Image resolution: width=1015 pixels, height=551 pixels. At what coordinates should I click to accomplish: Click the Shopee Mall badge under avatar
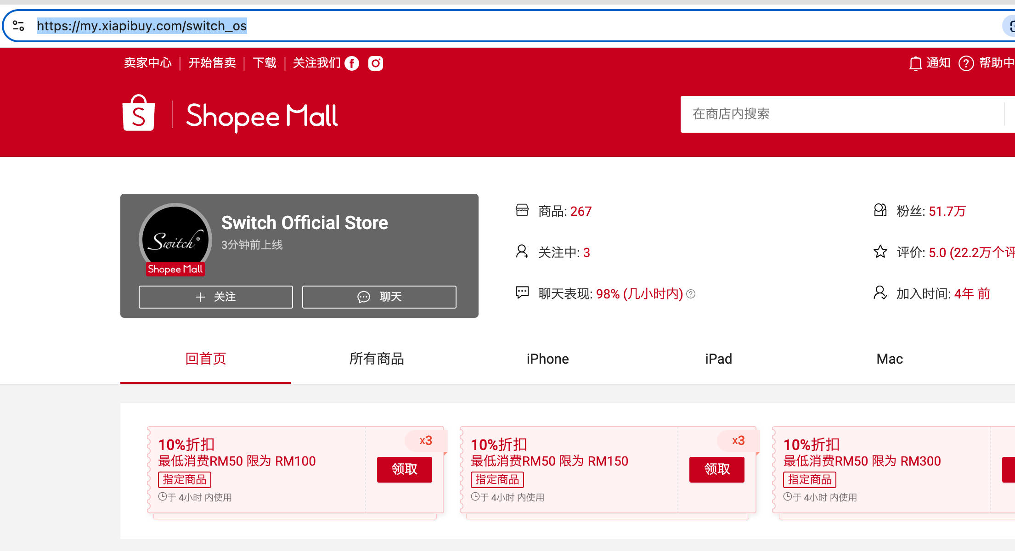(x=175, y=269)
